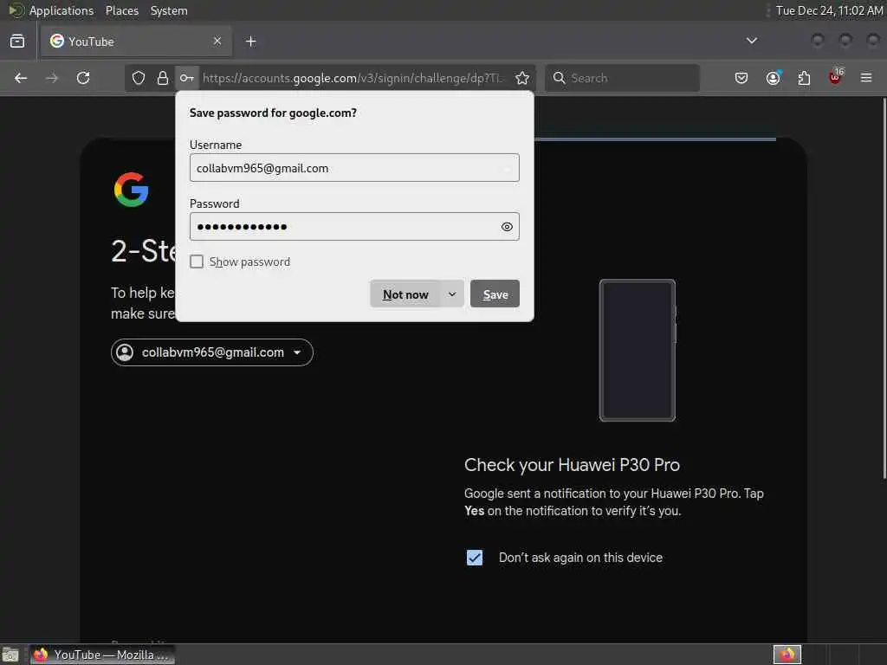Click the Not now button
The width and height of the screenshot is (887, 665).
point(405,294)
